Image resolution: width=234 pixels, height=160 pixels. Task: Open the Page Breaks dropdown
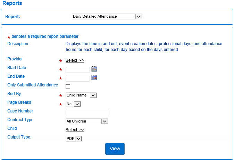(73, 104)
